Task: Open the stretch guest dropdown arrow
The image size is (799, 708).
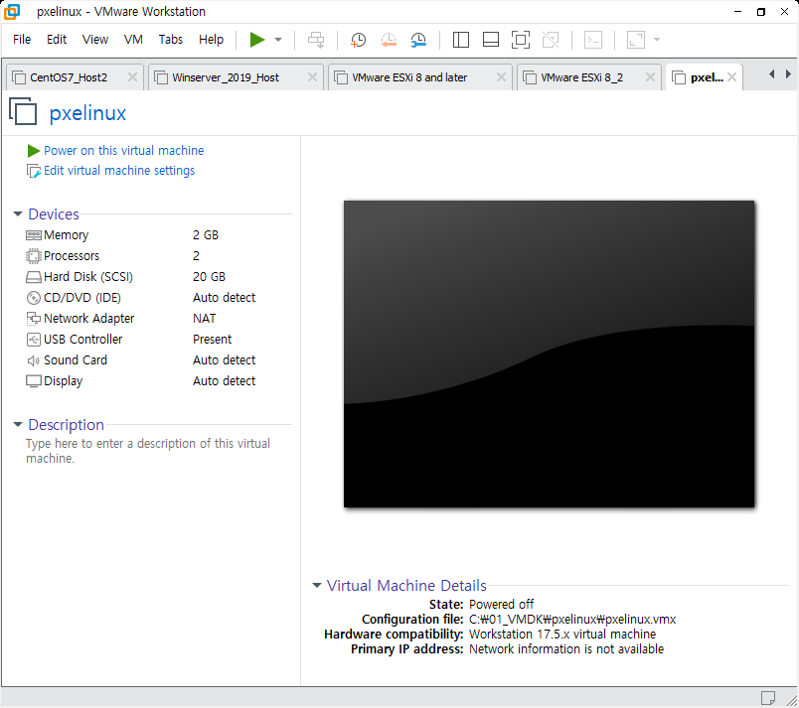Action: pyautogui.click(x=657, y=40)
